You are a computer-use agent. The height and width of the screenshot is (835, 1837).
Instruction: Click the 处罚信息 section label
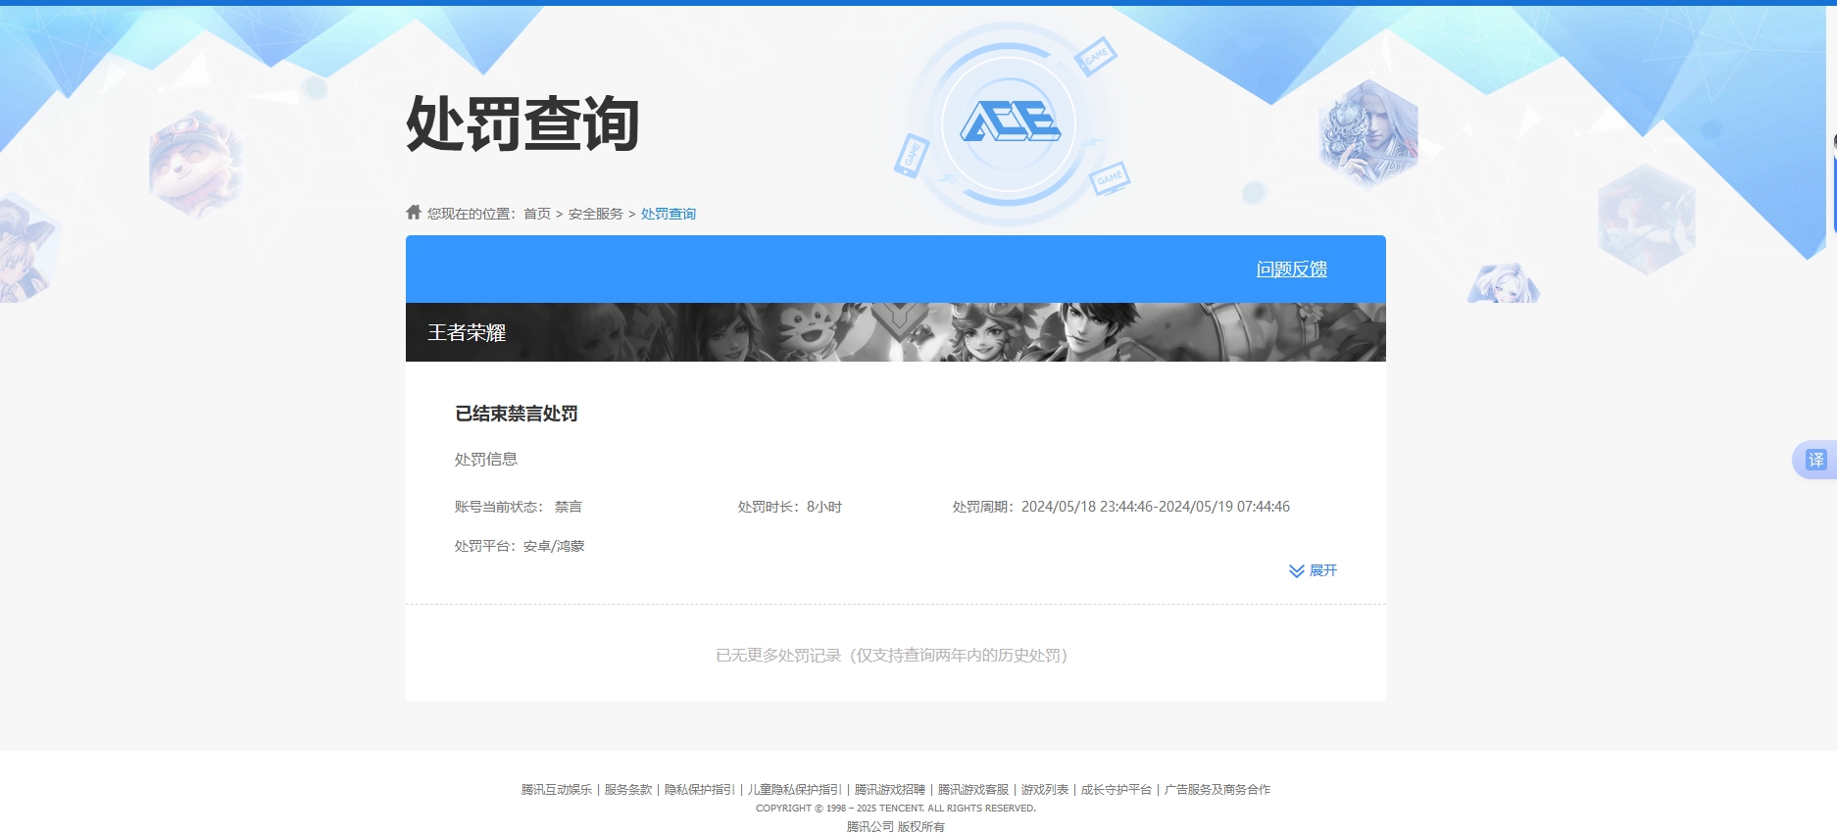click(x=486, y=459)
